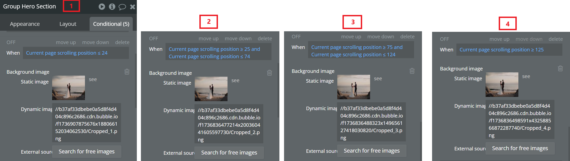
Task: Click trash icon beside Background image in panel 3
Action: [412, 71]
